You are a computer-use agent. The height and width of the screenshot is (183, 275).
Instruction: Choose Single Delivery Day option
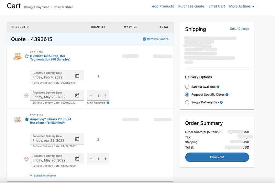tap(187, 102)
